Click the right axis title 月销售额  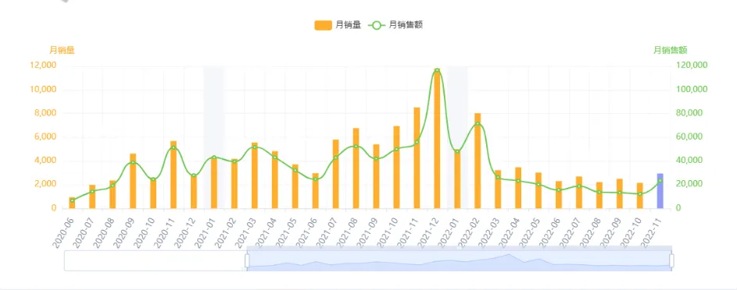click(671, 50)
